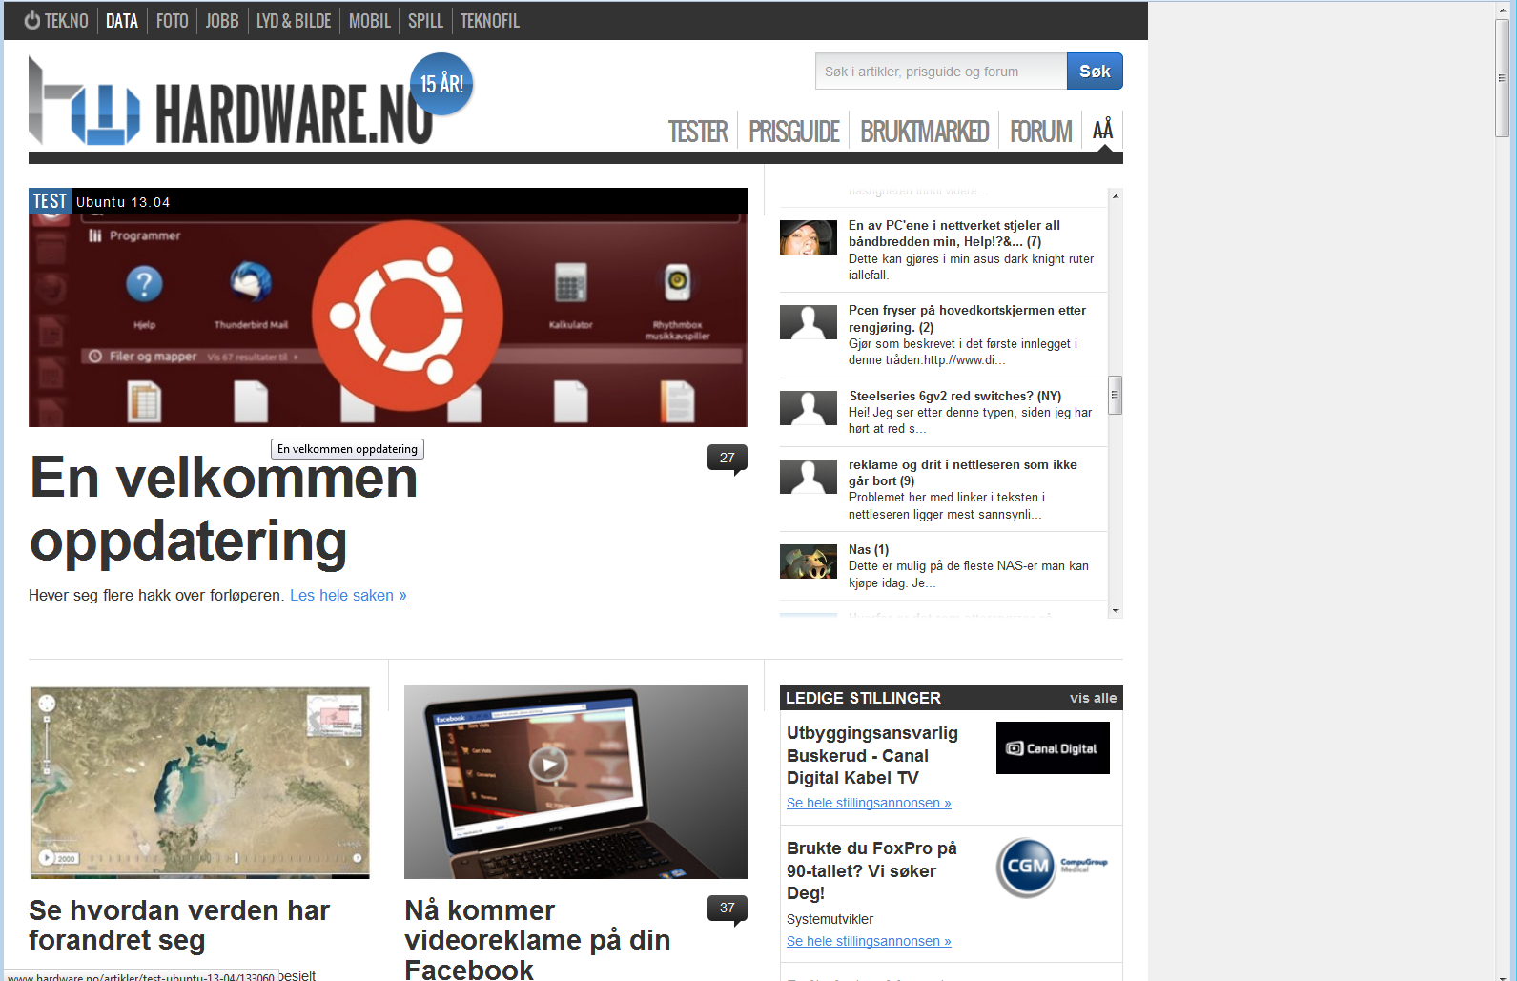1517x981 pixels.
Task: Switch to the FOTO section tab
Action: pyautogui.click(x=172, y=21)
